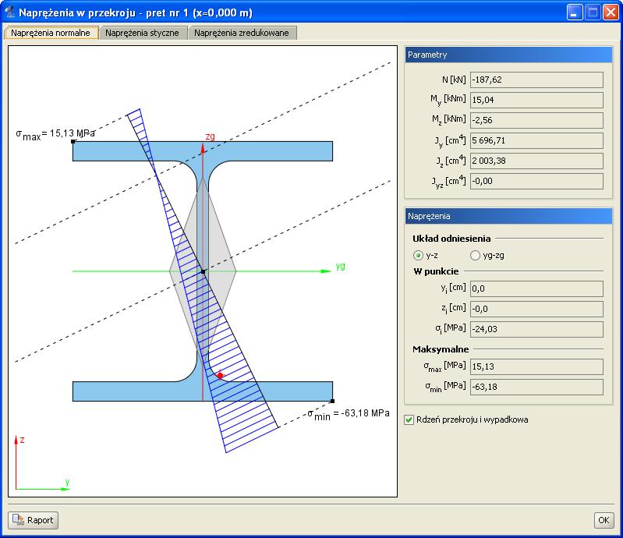The image size is (623, 538).
Task: Click the σmin field showing -63,18
Action: coord(536,387)
